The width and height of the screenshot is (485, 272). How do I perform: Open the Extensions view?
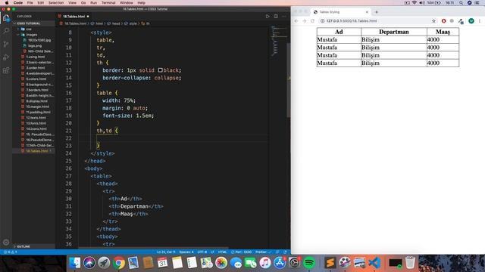[x=6, y=70]
